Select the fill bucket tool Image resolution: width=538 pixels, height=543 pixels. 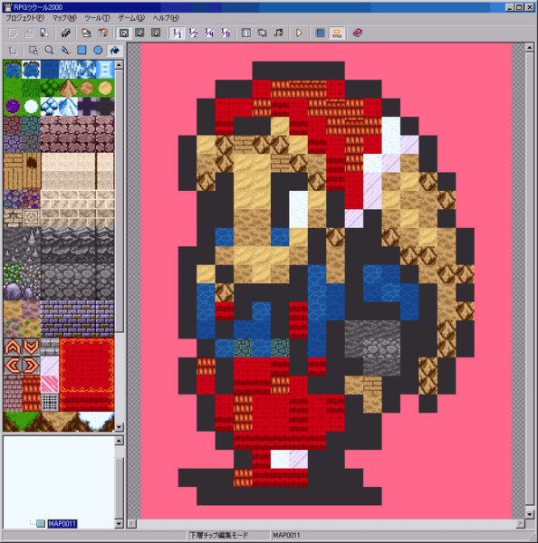[115, 51]
